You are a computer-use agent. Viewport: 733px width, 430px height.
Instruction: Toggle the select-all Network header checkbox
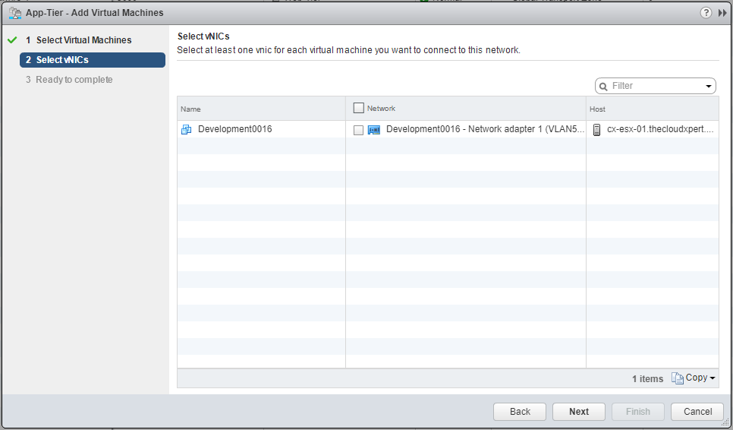[359, 109]
